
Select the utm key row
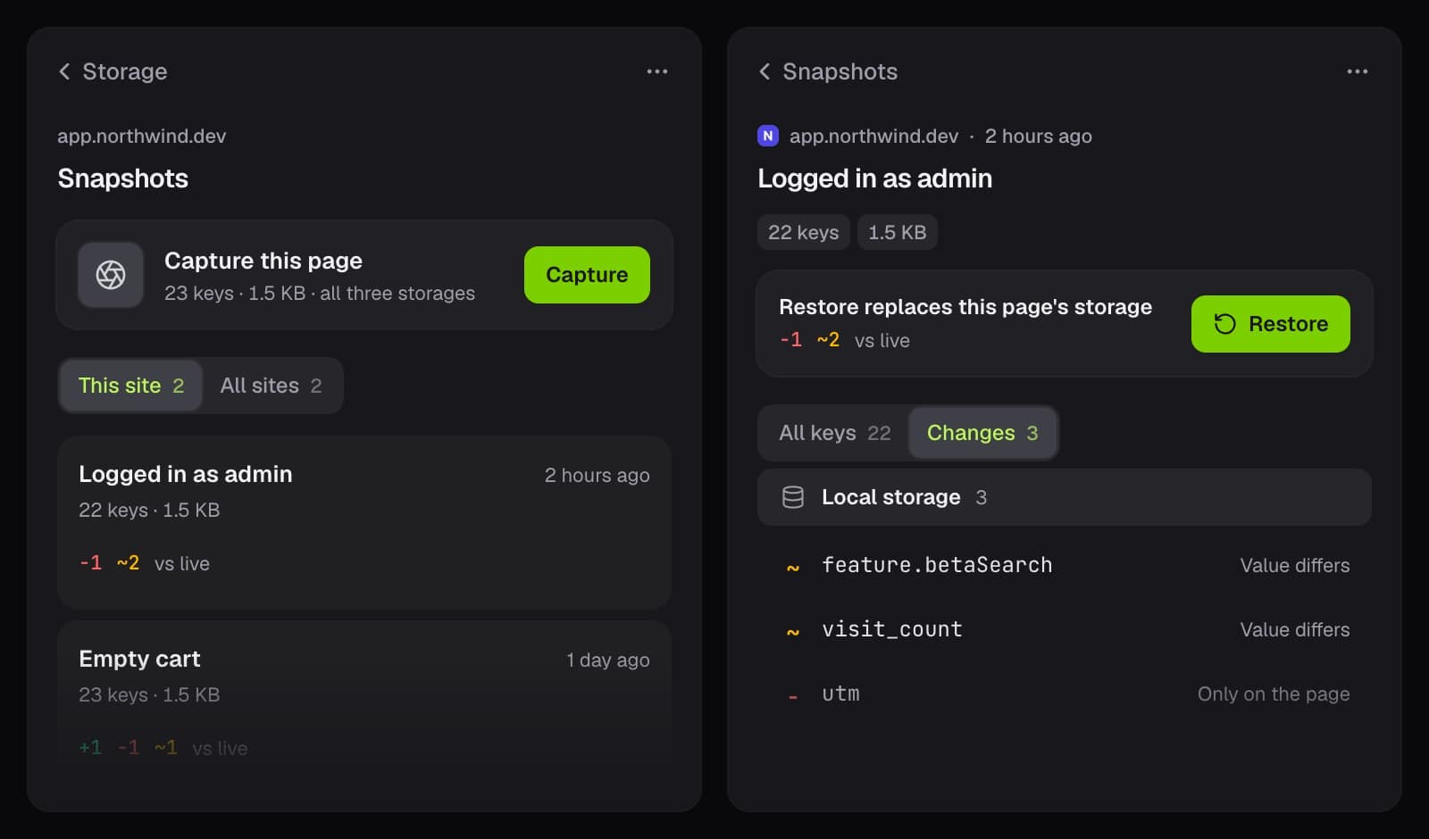1065,694
